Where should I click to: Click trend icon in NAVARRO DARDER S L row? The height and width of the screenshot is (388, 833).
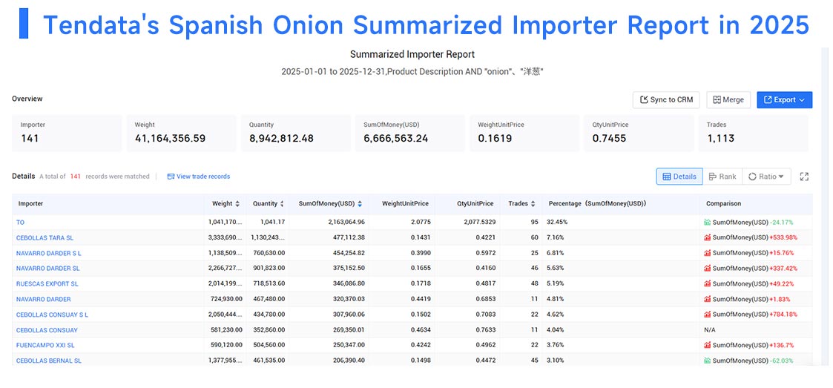(707, 253)
